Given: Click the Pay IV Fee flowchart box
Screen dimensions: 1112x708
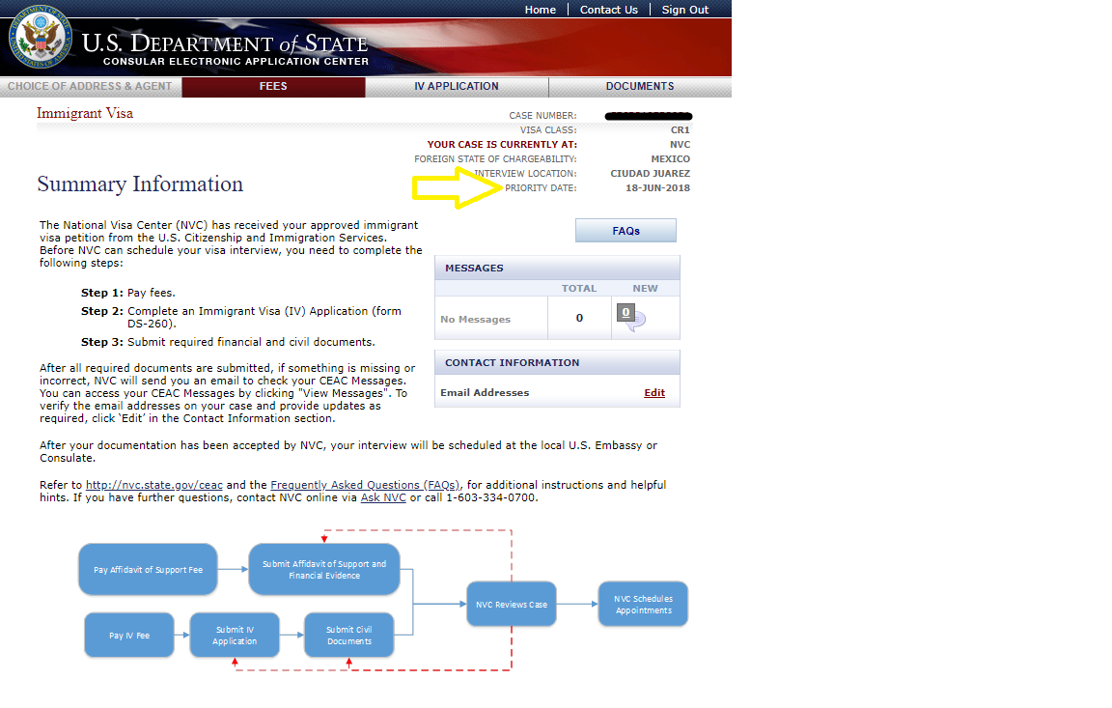Looking at the screenshot, I should pyautogui.click(x=129, y=636).
